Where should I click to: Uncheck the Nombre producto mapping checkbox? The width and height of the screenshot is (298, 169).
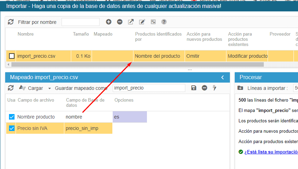pyautogui.click(x=12, y=117)
